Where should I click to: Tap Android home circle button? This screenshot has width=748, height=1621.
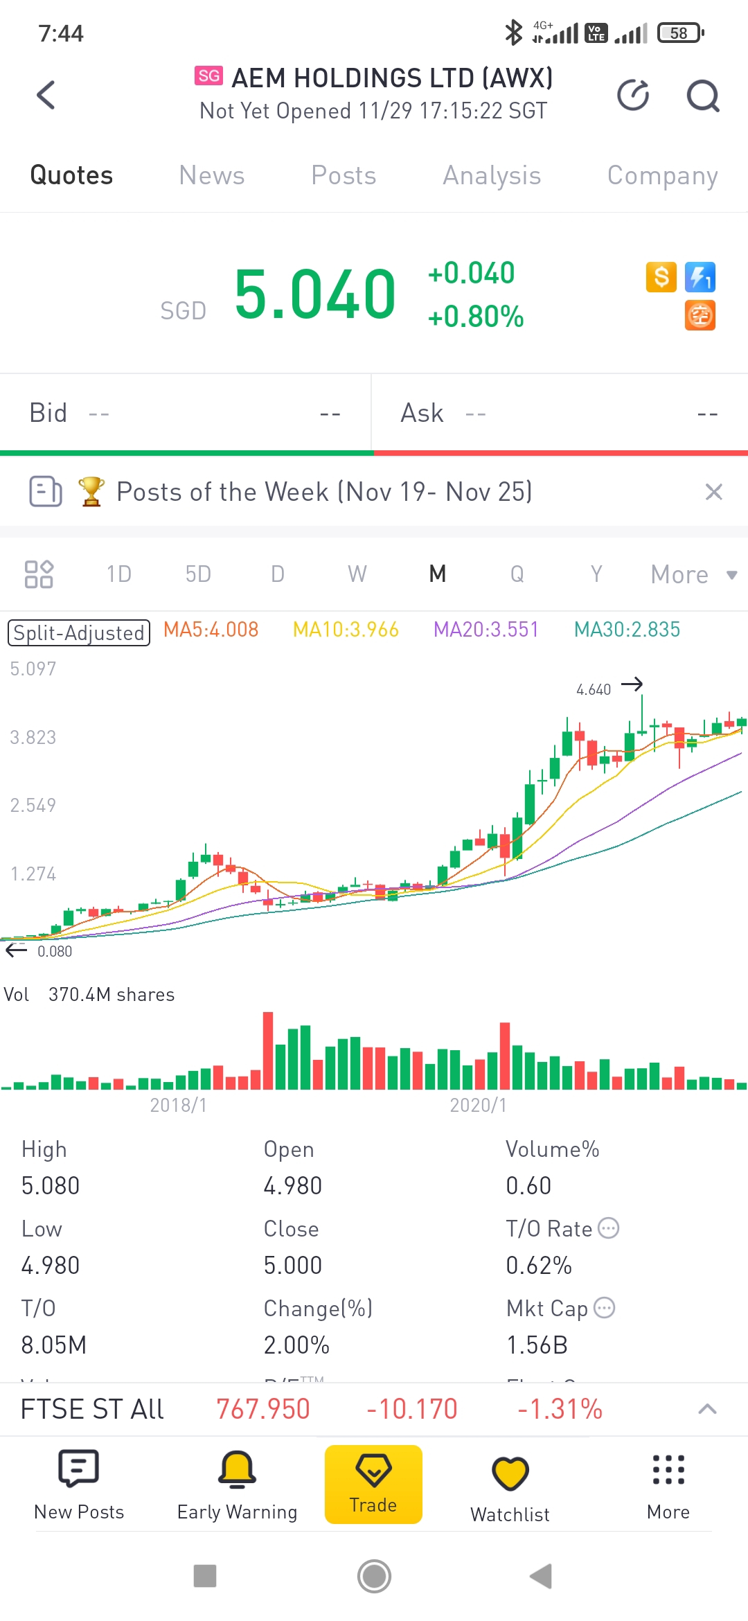coord(374,1576)
